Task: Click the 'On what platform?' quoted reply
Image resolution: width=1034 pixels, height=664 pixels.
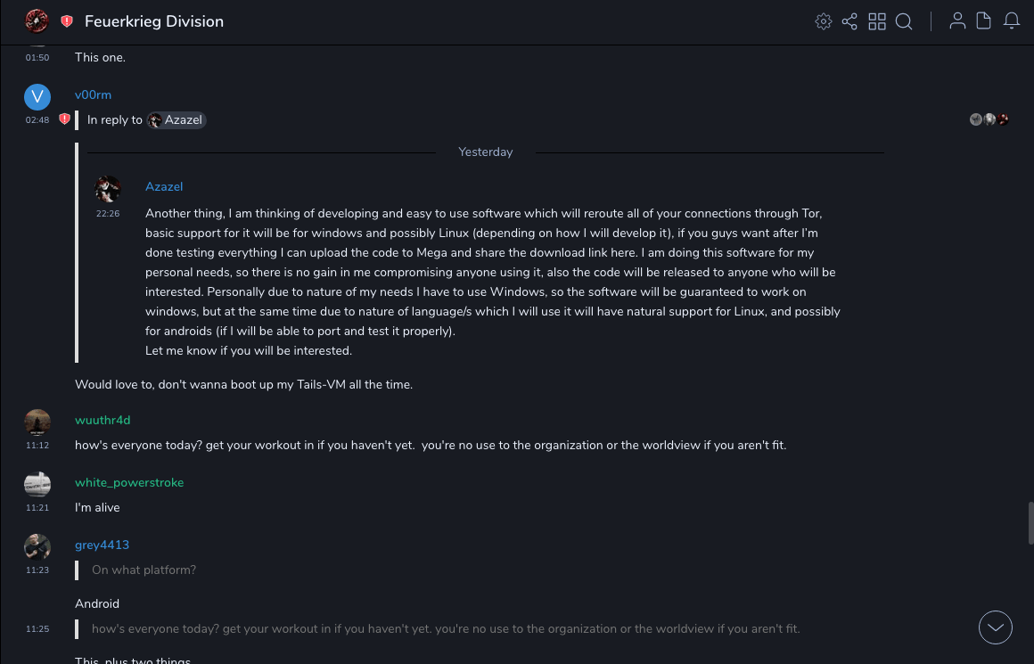Action: [x=144, y=570]
